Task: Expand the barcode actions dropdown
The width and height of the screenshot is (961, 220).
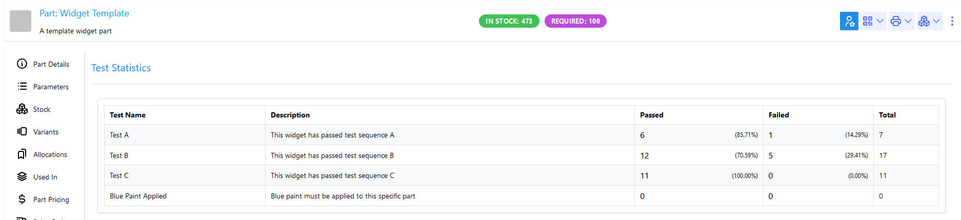Action: [873, 21]
